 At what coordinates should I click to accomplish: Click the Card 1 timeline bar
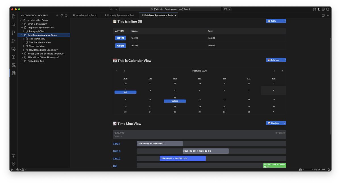pyautogui.click(x=160, y=144)
